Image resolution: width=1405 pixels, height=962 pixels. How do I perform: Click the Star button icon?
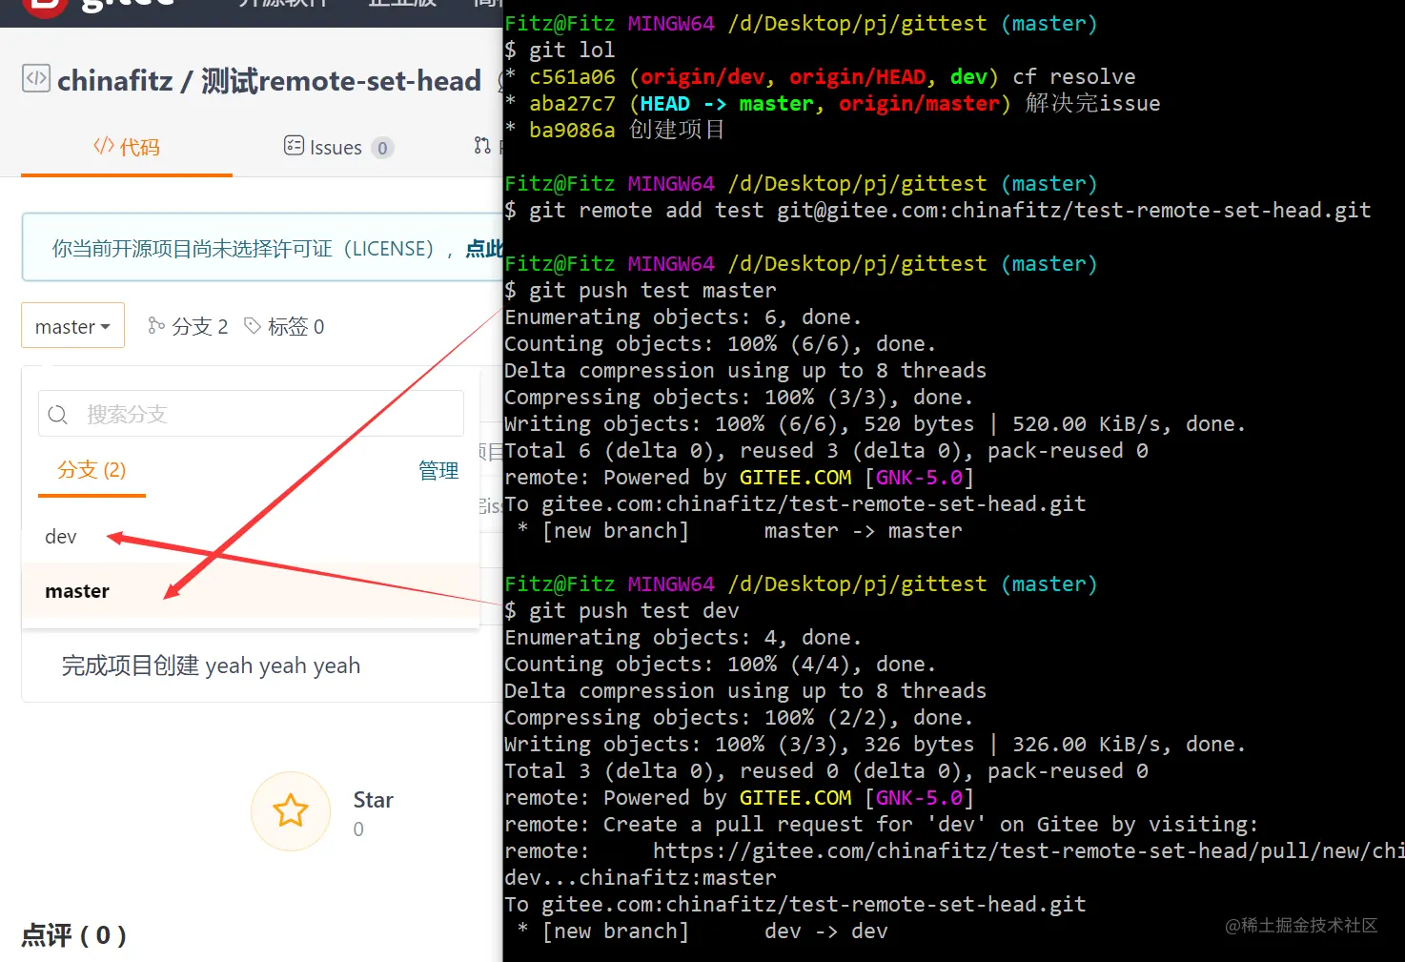click(291, 811)
